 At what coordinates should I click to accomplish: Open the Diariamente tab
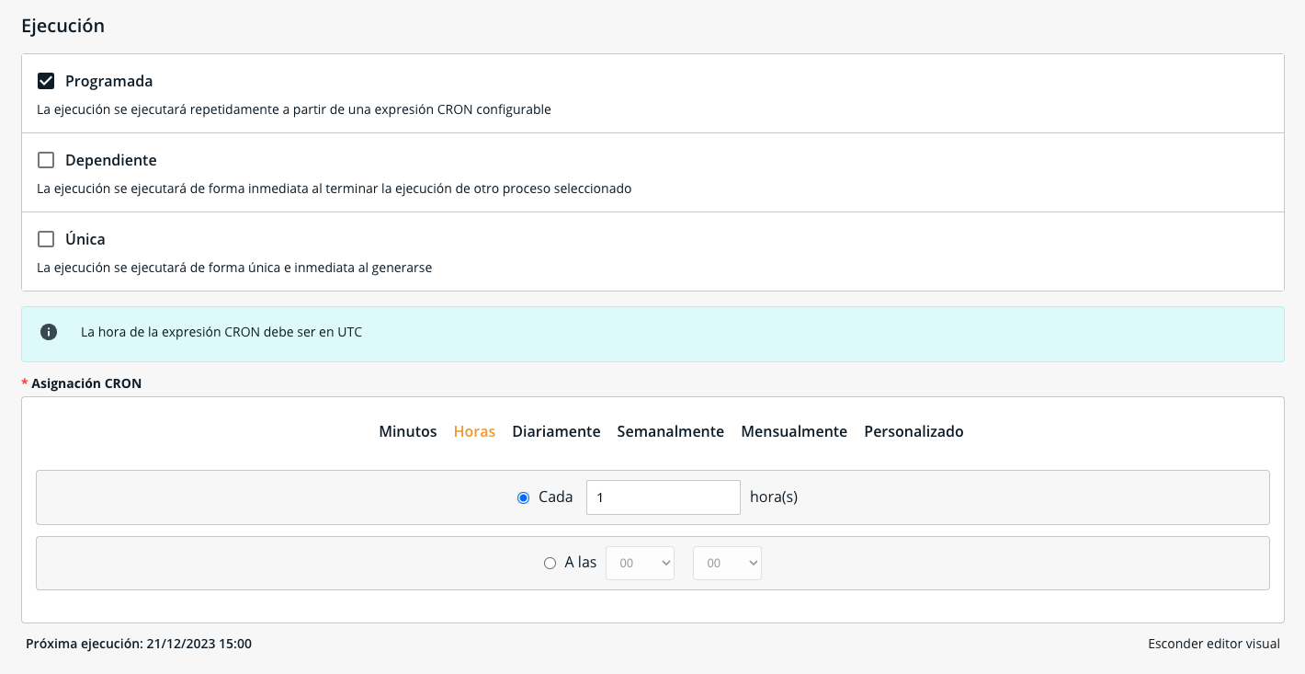556,431
